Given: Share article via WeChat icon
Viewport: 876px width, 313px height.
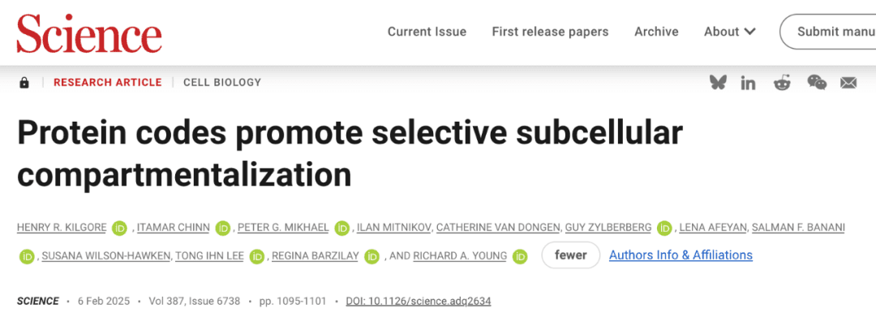Looking at the screenshot, I should click(x=817, y=83).
